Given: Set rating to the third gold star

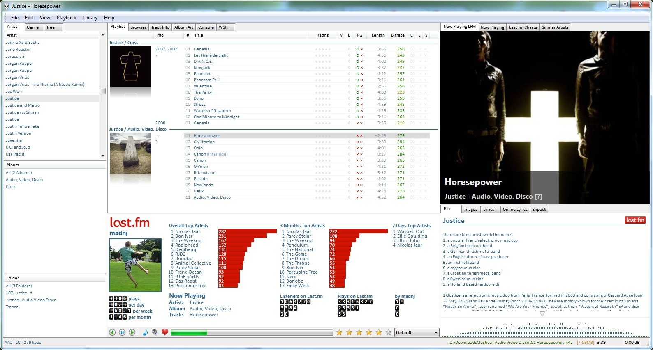Looking at the screenshot, I should [x=359, y=332].
